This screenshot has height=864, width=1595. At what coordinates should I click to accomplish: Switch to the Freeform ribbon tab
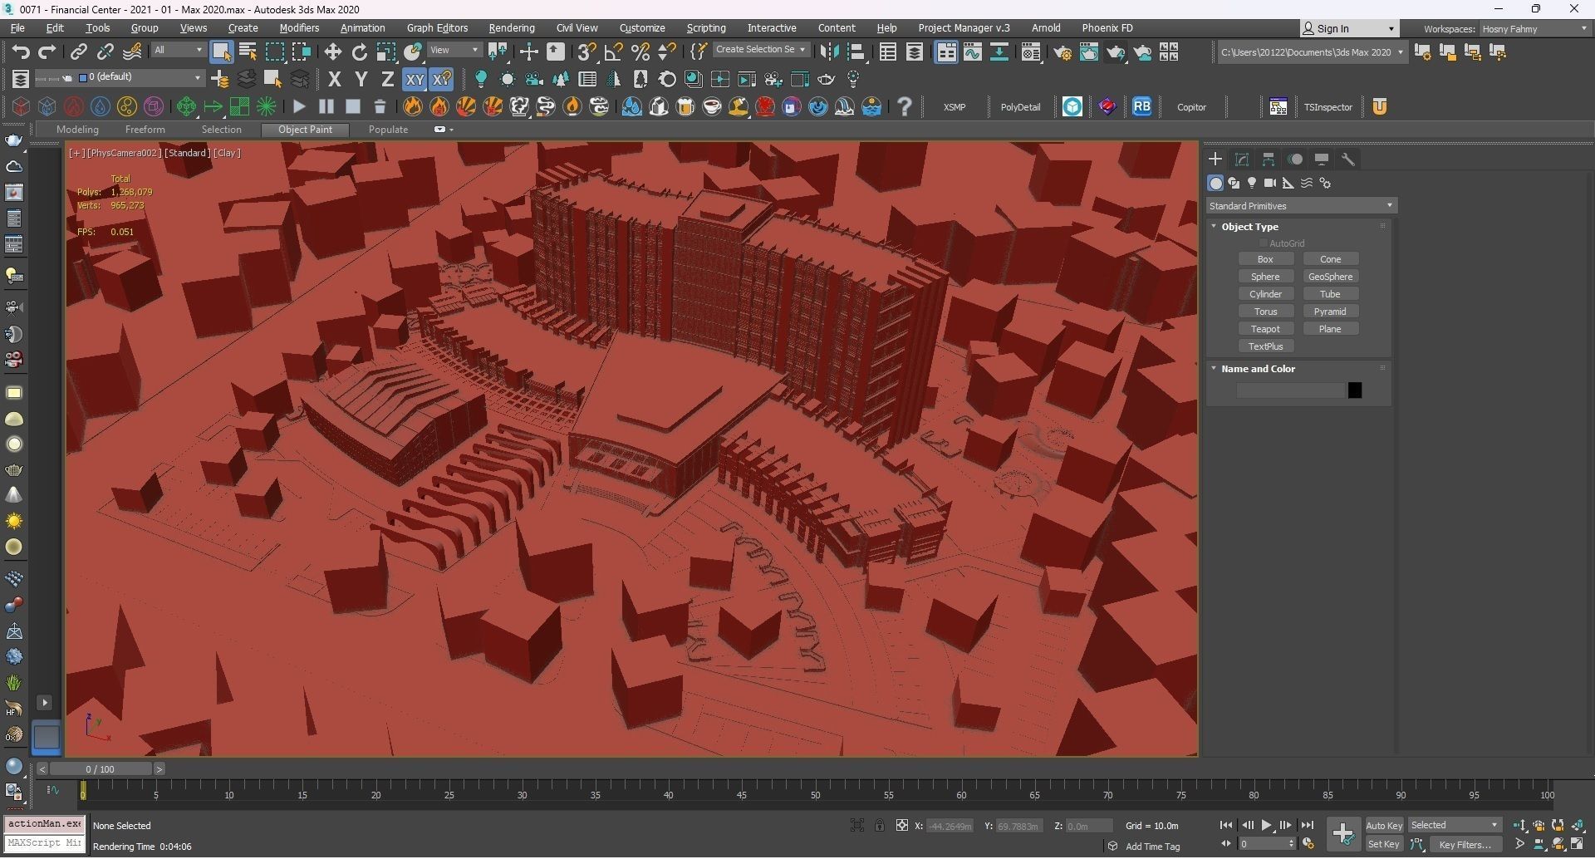tap(145, 130)
